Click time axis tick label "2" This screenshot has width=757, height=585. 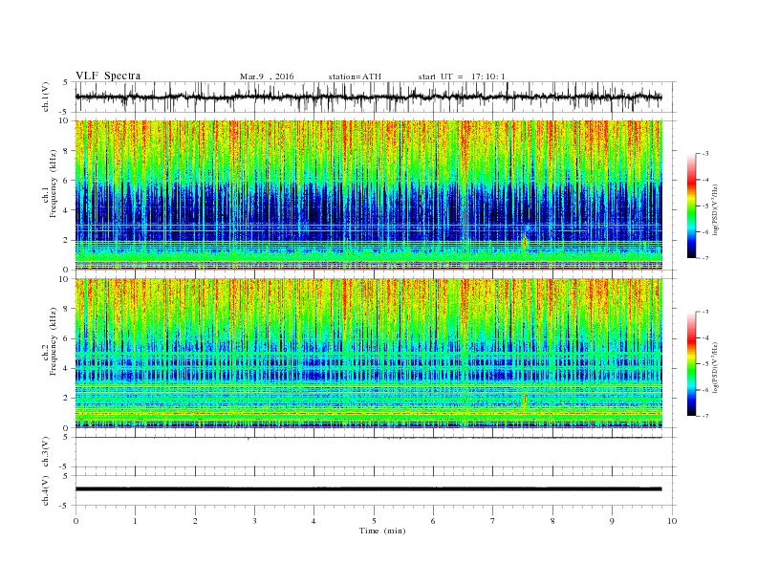[x=195, y=521]
